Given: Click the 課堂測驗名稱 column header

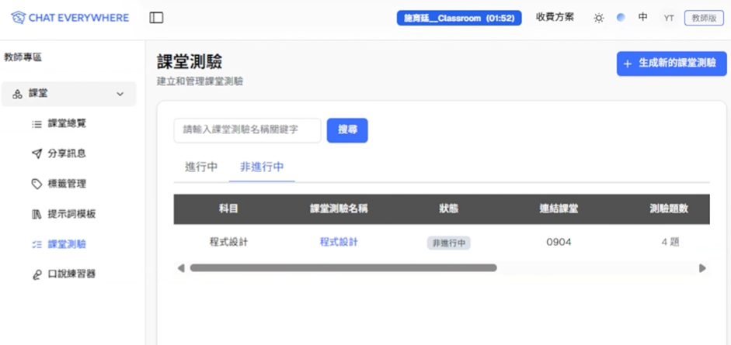Looking at the screenshot, I should tap(339, 209).
